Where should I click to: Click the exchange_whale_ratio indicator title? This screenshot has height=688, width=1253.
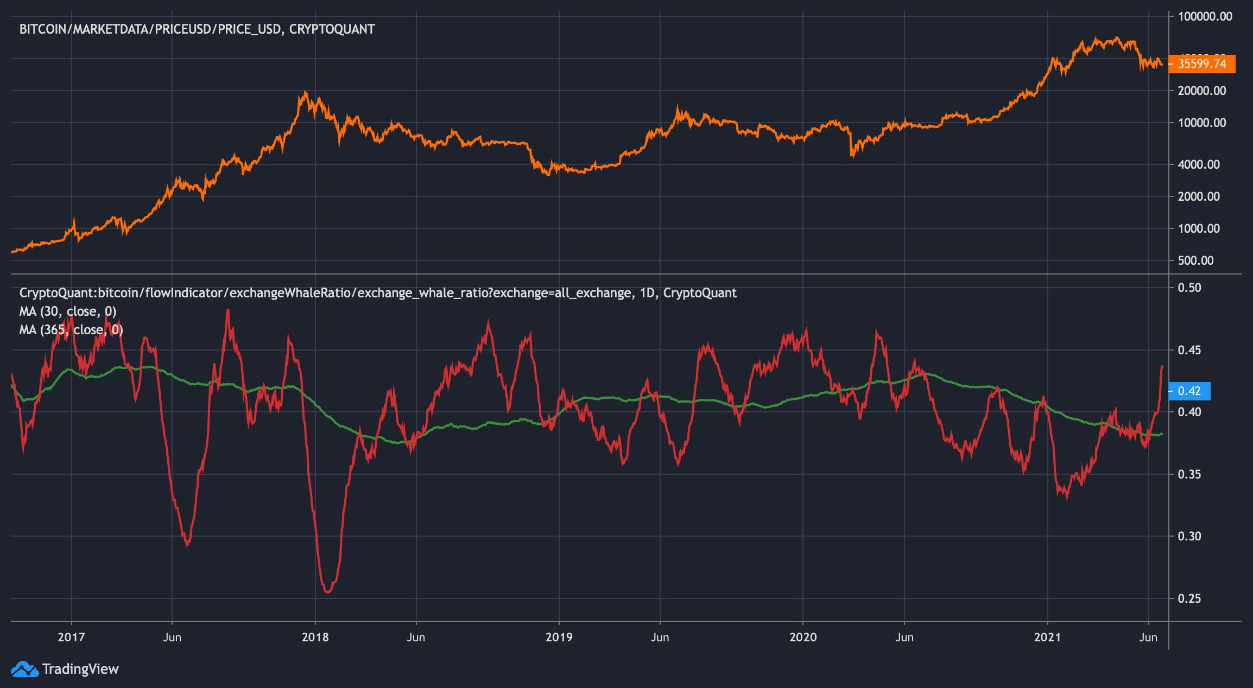378,293
